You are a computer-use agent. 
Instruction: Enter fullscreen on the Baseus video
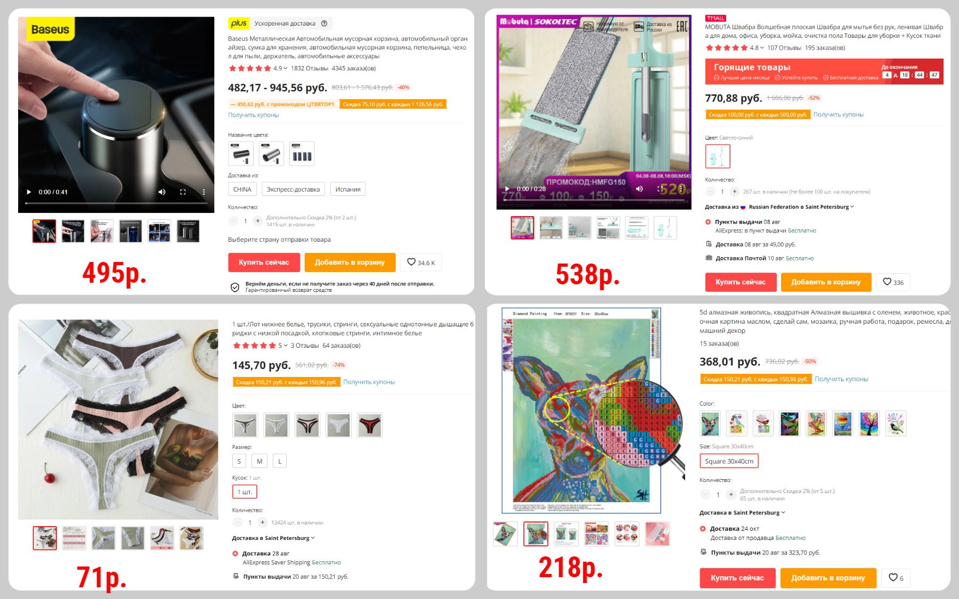coord(183,192)
